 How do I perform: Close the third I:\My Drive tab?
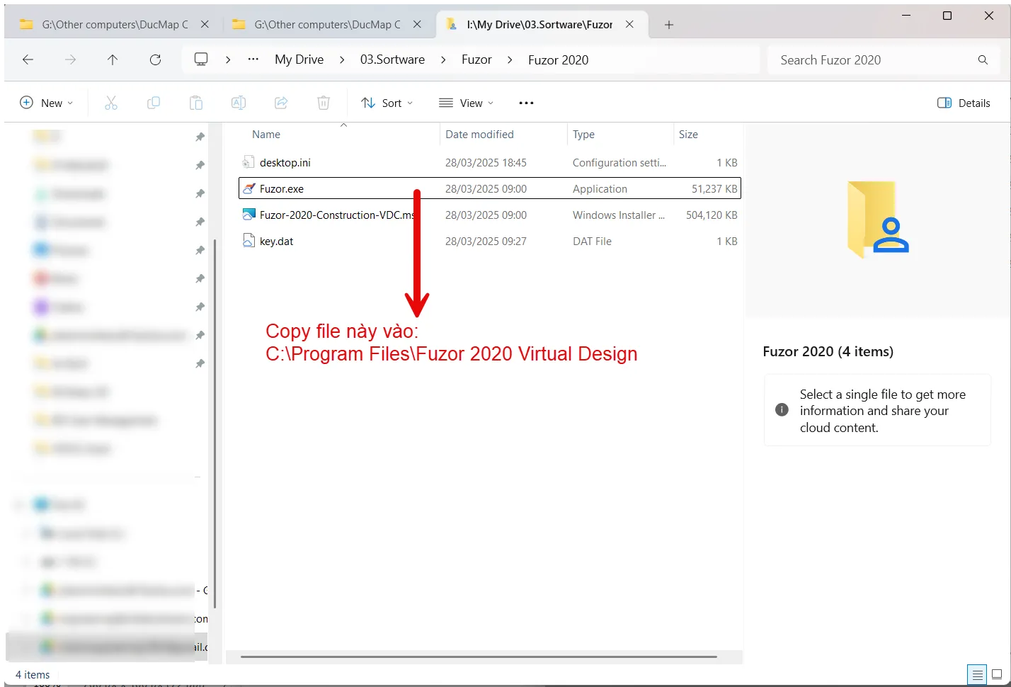629,24
